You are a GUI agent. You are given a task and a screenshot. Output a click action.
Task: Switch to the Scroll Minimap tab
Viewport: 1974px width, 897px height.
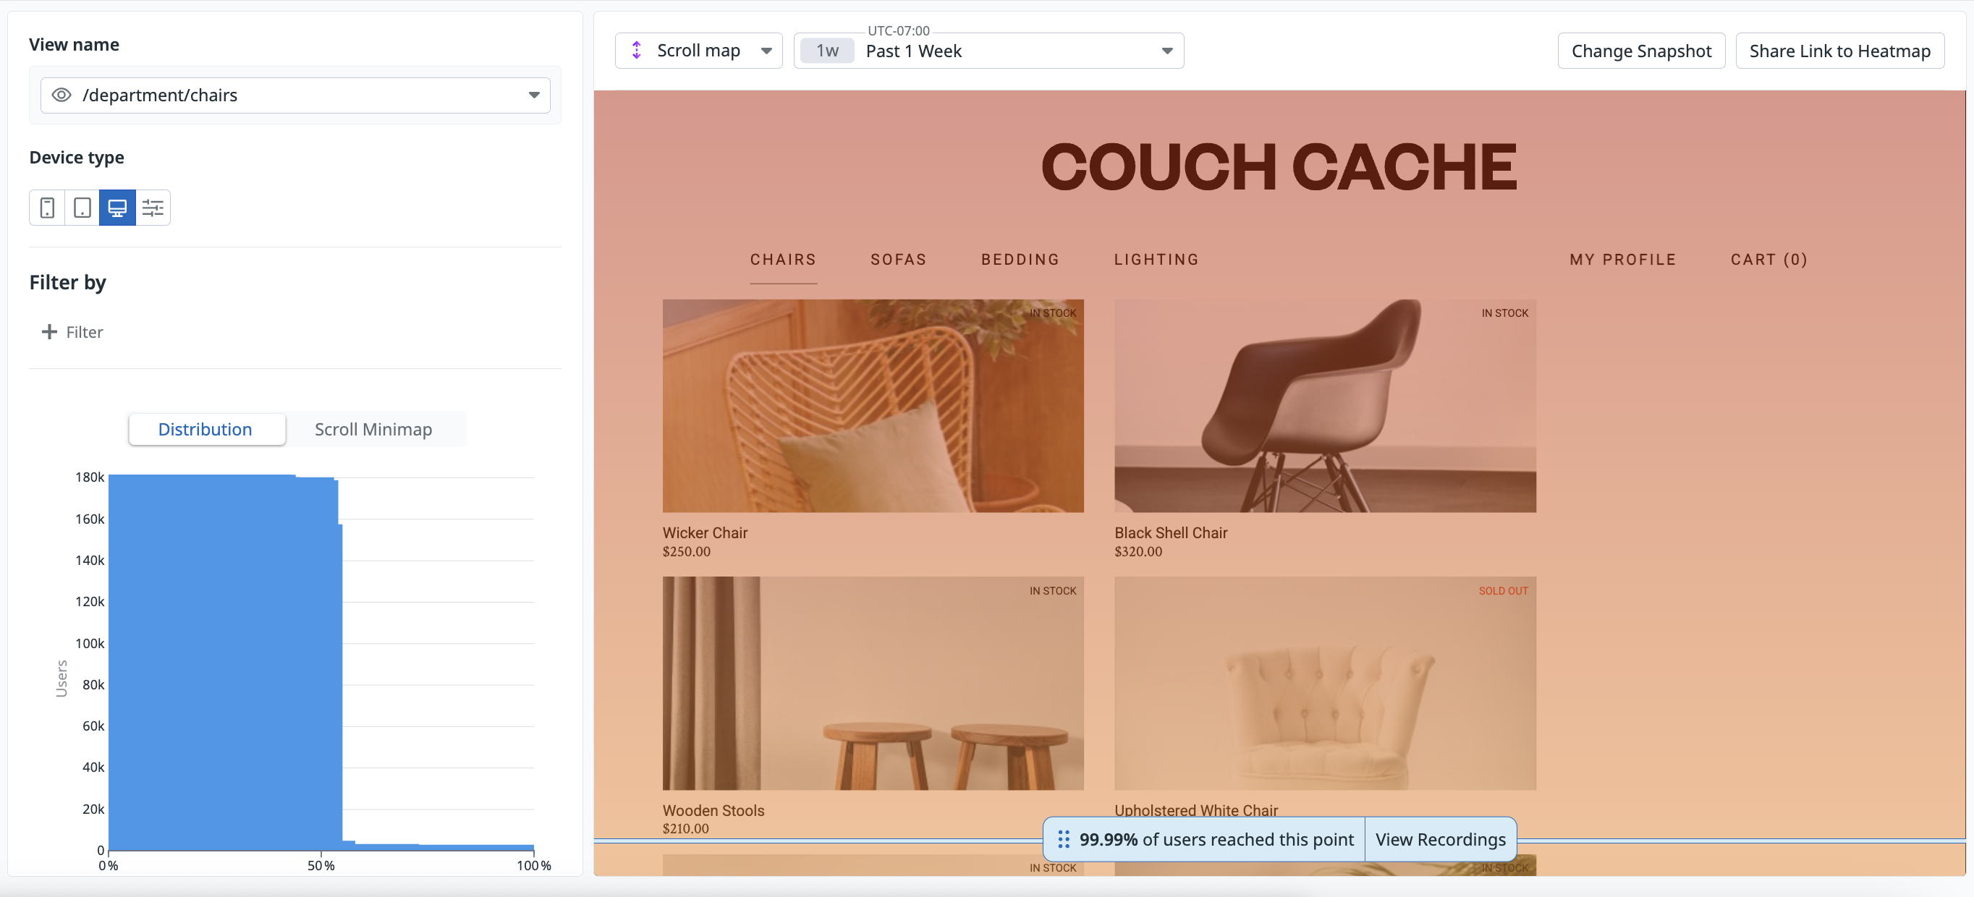pos(373,429)
